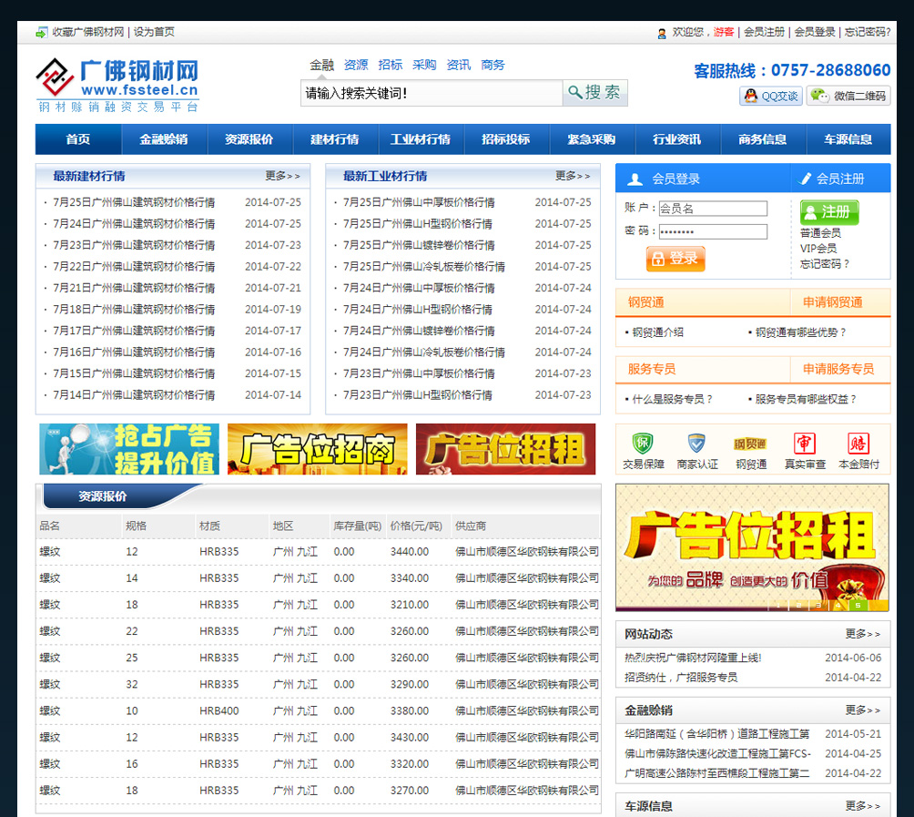The height and width of the screenshot is (817, 914).
Task: Select the 资源 search category tab
Action: coord(356,65)
